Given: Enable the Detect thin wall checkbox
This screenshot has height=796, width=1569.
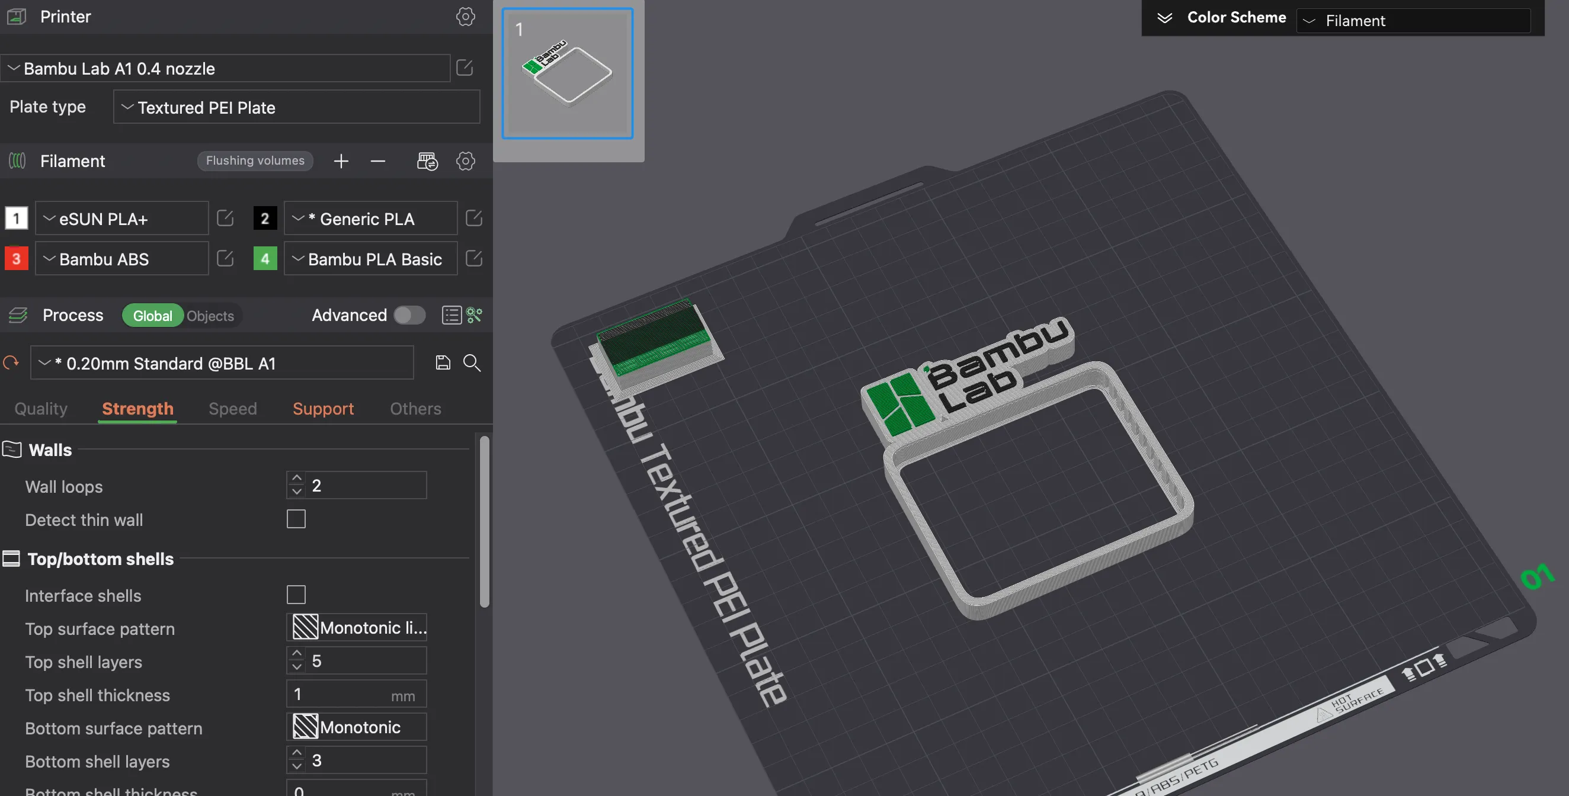Looking at the screenshot, I should [296, 519].
